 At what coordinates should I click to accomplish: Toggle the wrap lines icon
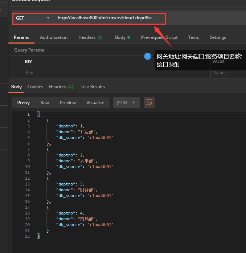149,102
